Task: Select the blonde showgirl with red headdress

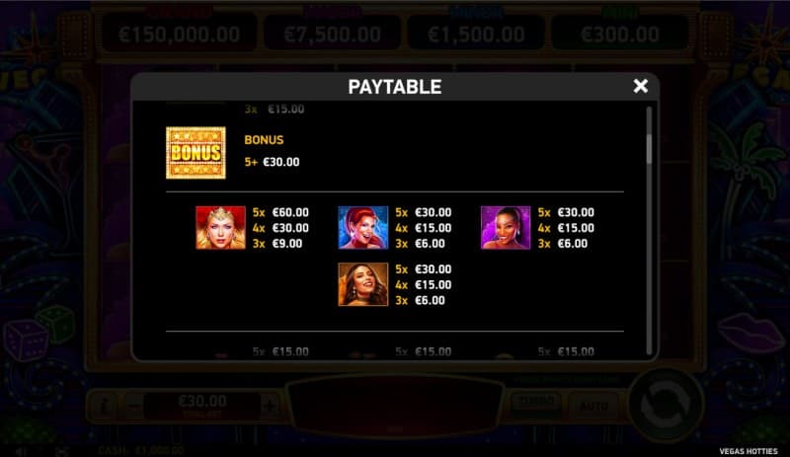Action: (220, 228)
